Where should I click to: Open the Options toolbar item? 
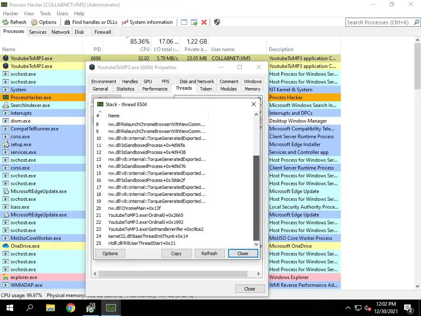click(44, 22)
